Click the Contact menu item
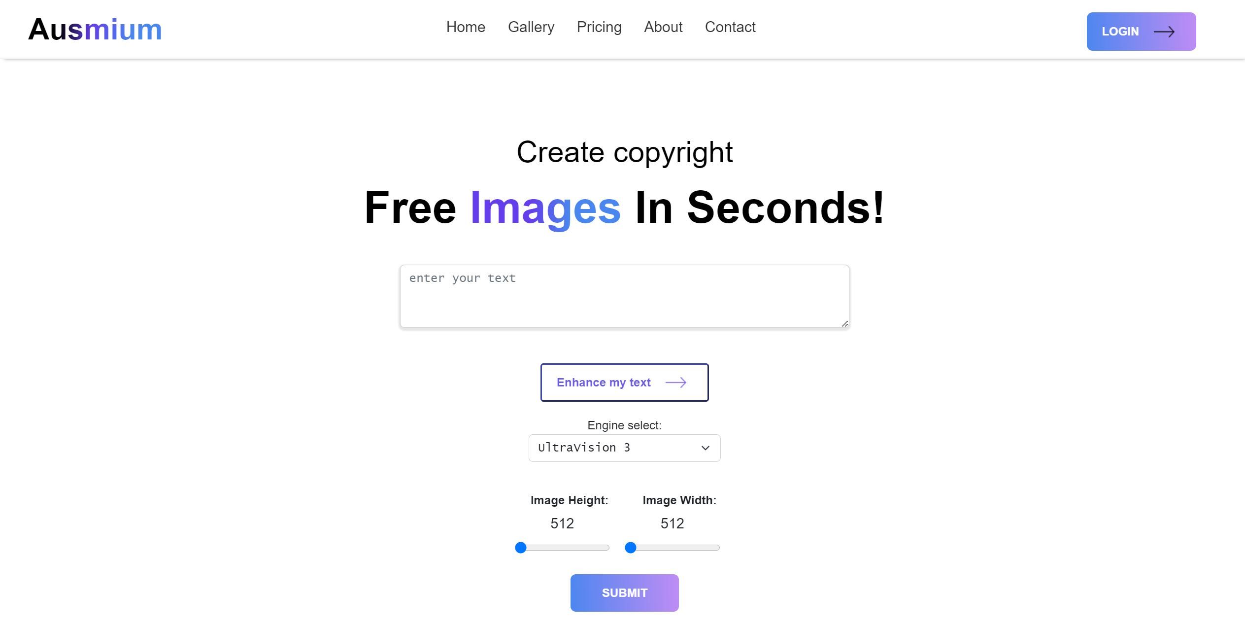 (x=730, y=26)
